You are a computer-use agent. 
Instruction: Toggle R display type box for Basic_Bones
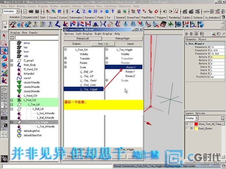click(x=192, y=128)
